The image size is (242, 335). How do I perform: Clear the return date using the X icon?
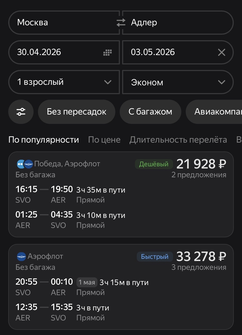pyautogui.click(x=221, y=52)
